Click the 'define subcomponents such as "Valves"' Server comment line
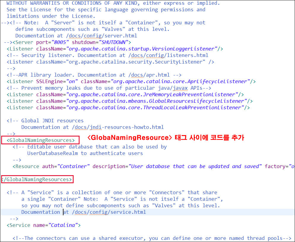The height and width of the screenshot is (242, 295). pyautogui.click(x=92, y=29)
